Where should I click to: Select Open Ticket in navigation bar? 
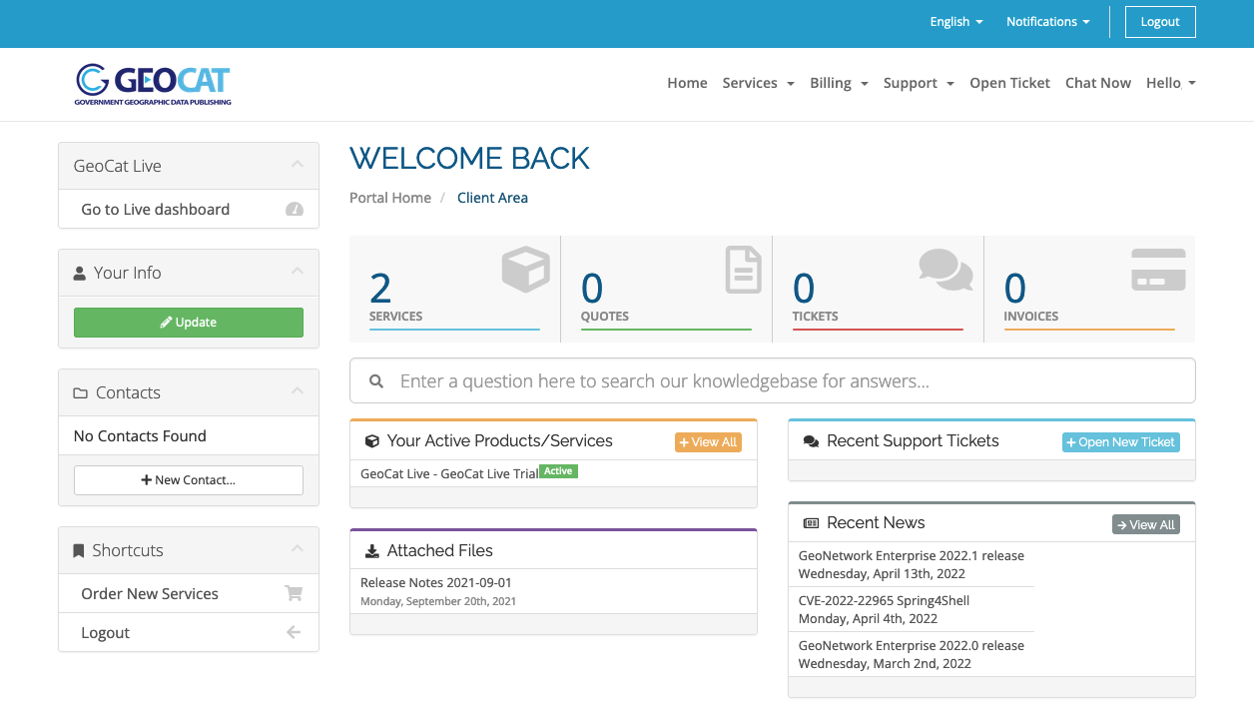1009,83
